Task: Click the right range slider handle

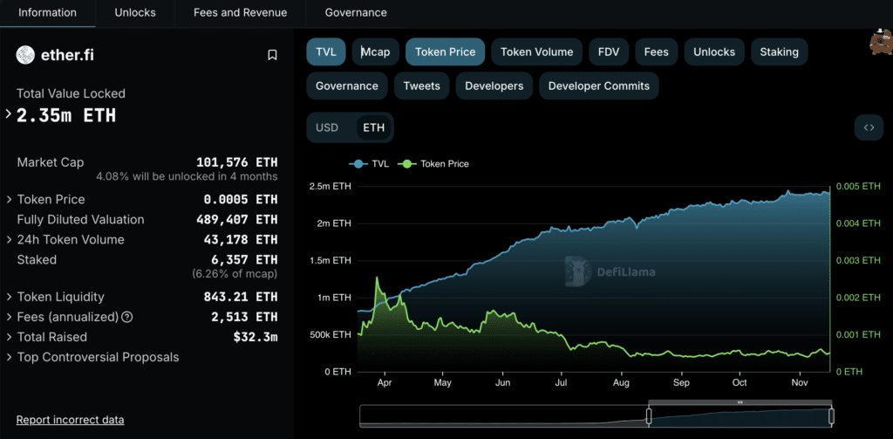Action: 831,416
